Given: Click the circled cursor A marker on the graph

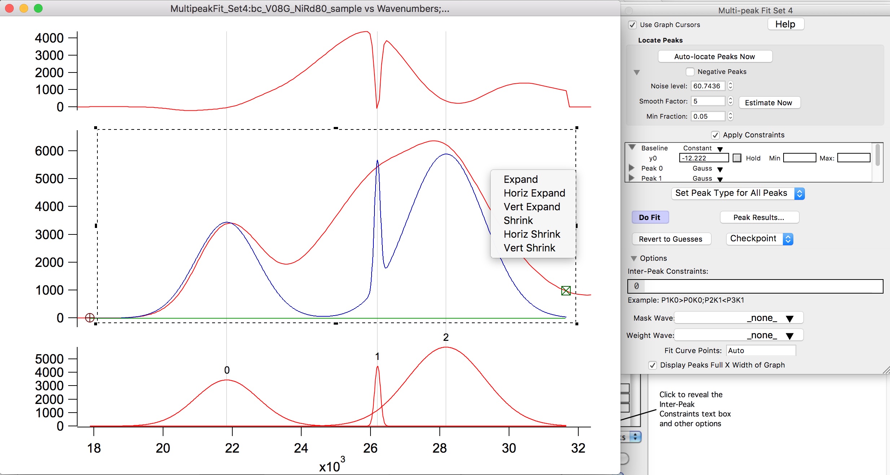Looking at the screenshot, I should (x=89, y=318).
